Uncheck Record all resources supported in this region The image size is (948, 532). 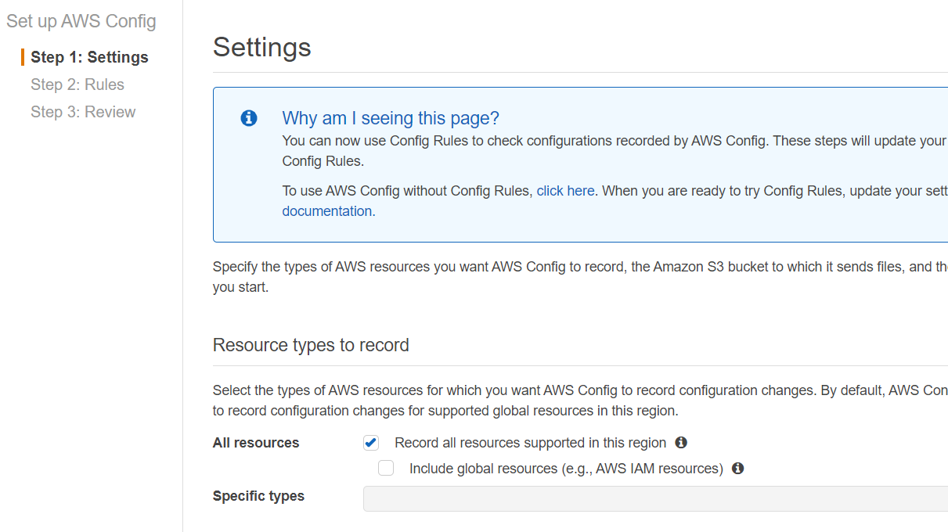coord(371,444)
